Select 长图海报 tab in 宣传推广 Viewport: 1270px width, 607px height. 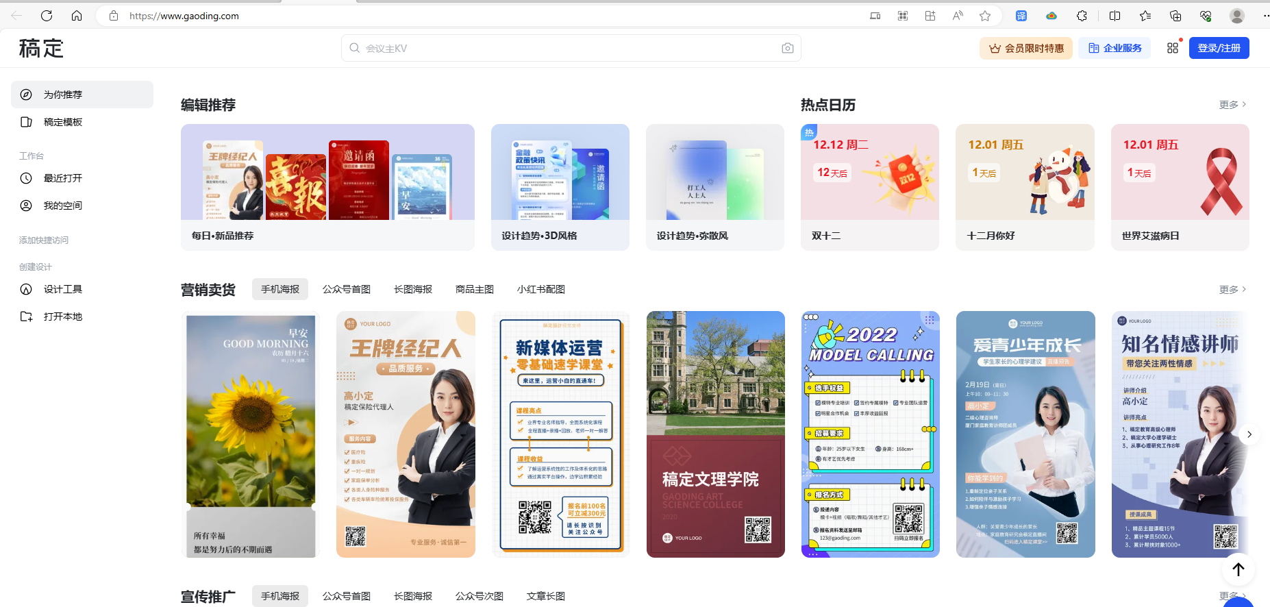pos(413,596)
